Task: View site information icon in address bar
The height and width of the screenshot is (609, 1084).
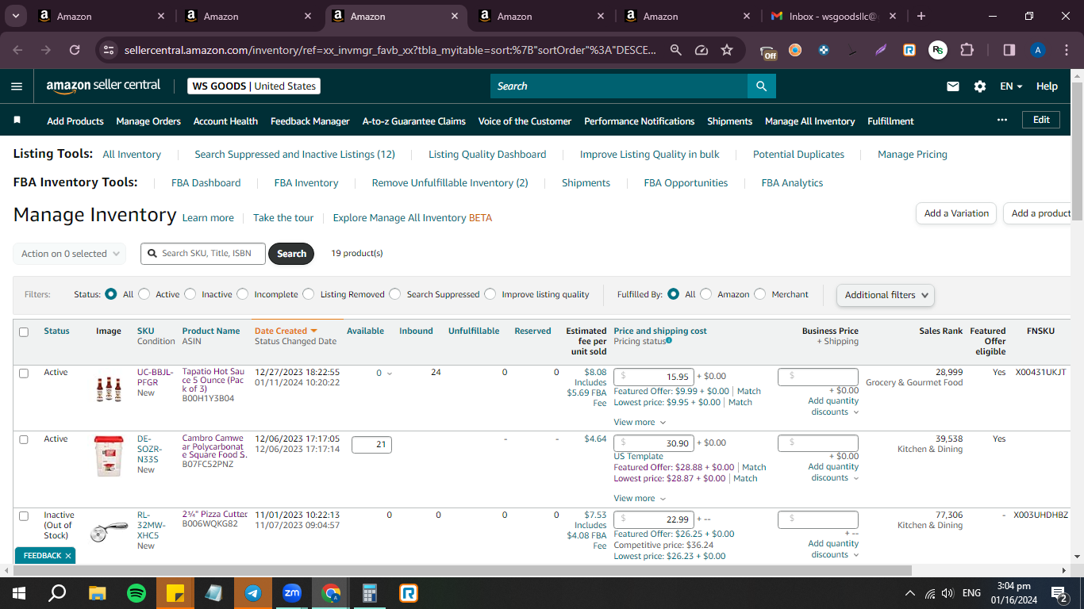Action: click(109, 50)
